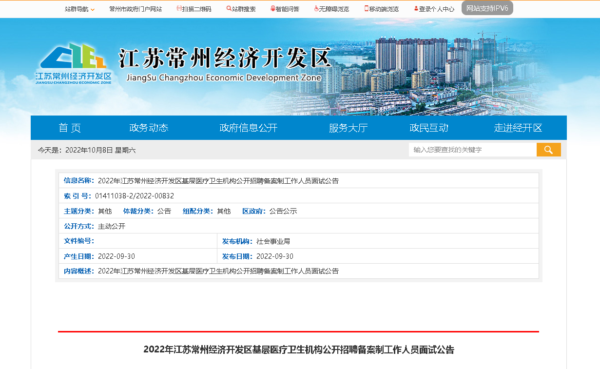Expand the 站群导航 dropdown arrow
Screen dimensions: 600x369
click(93, 9)
